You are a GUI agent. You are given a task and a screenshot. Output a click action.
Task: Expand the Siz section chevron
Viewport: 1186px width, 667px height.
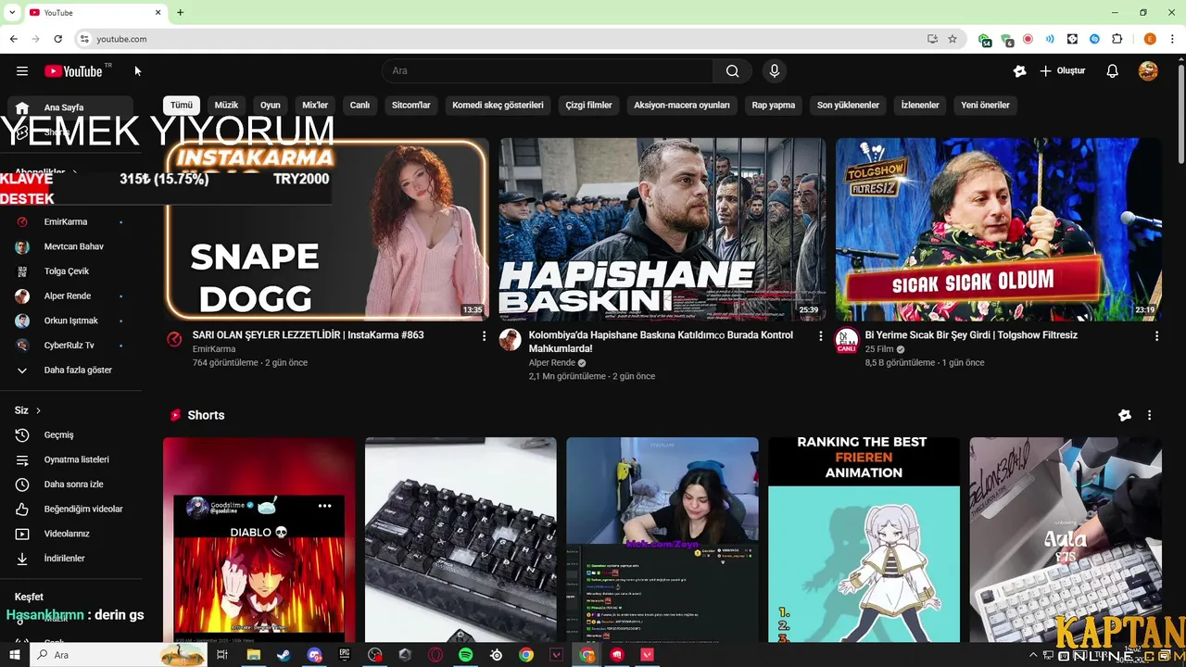click(38, 410)
